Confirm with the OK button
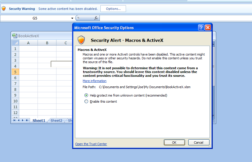This screenshot has height=162, width=252. pos(174,143)
